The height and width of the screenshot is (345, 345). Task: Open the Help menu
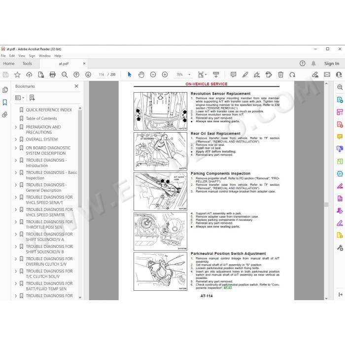[58, 56]
